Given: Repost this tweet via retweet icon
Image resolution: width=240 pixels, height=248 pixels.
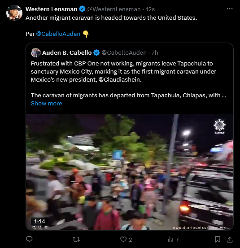Looking at the screenshot, I should pyautogui.click(x=76, y=239).
